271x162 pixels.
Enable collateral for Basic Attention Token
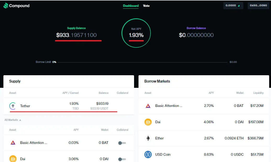122,143
